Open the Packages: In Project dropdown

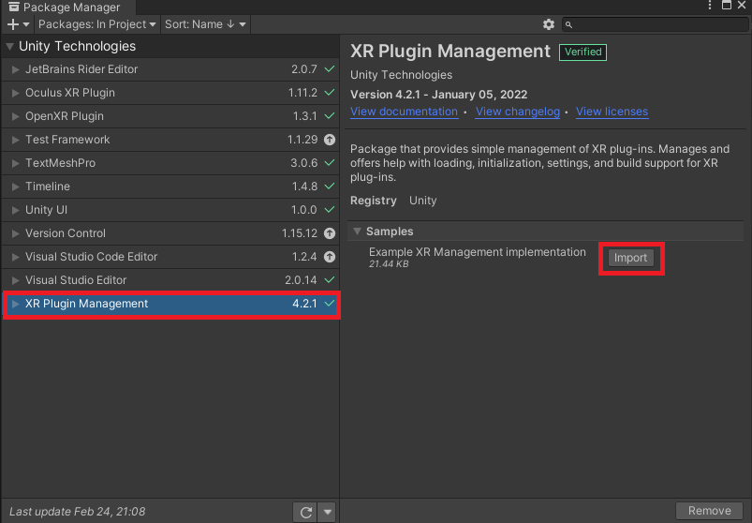coord(96,24)
